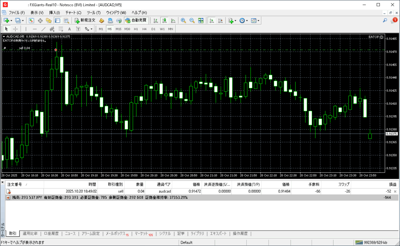Close the sell audcad order row
400x246 pixels.
[395, 191]
